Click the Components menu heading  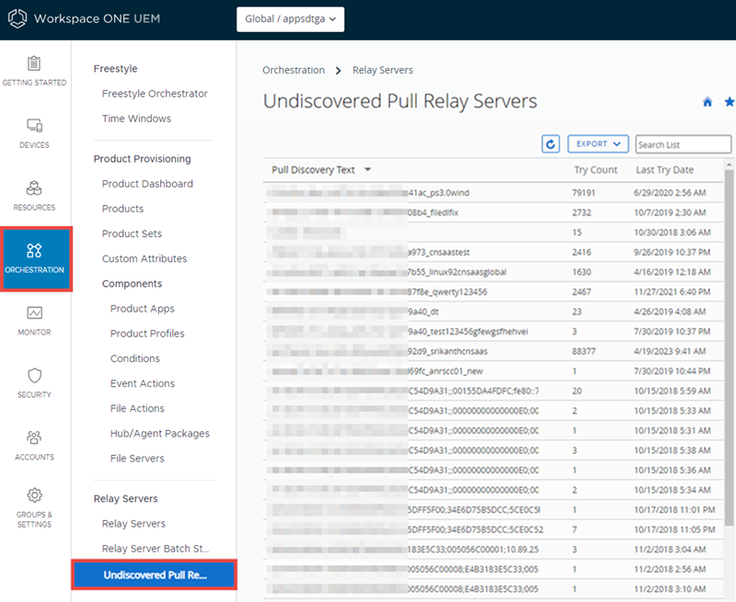[x=132, y=284]
